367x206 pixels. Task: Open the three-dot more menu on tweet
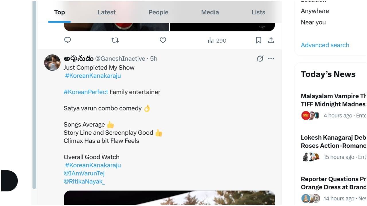click(x=271, y=59)
